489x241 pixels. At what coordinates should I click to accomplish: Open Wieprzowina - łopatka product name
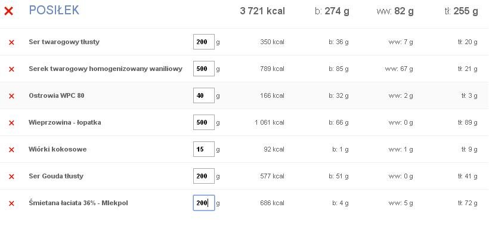pos(65,122)
